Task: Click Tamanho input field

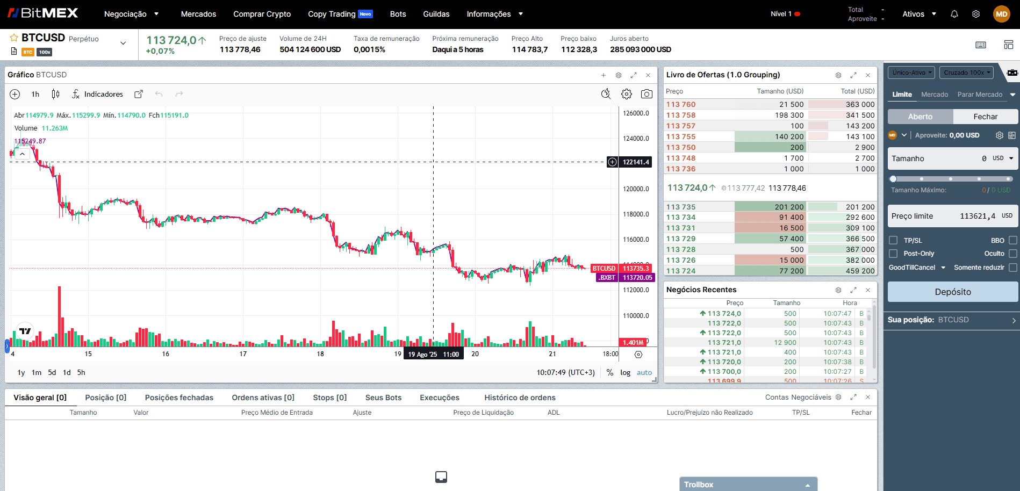Action: click(952, 158)
